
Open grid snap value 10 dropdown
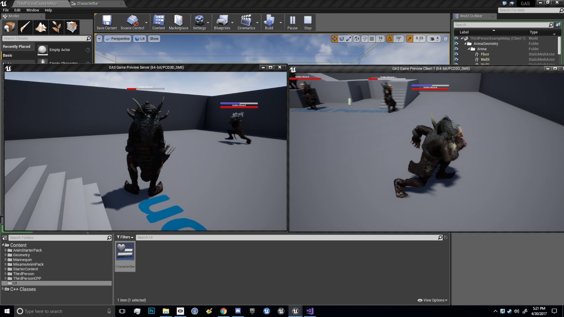pyautogui.click(x=380, y=39)
